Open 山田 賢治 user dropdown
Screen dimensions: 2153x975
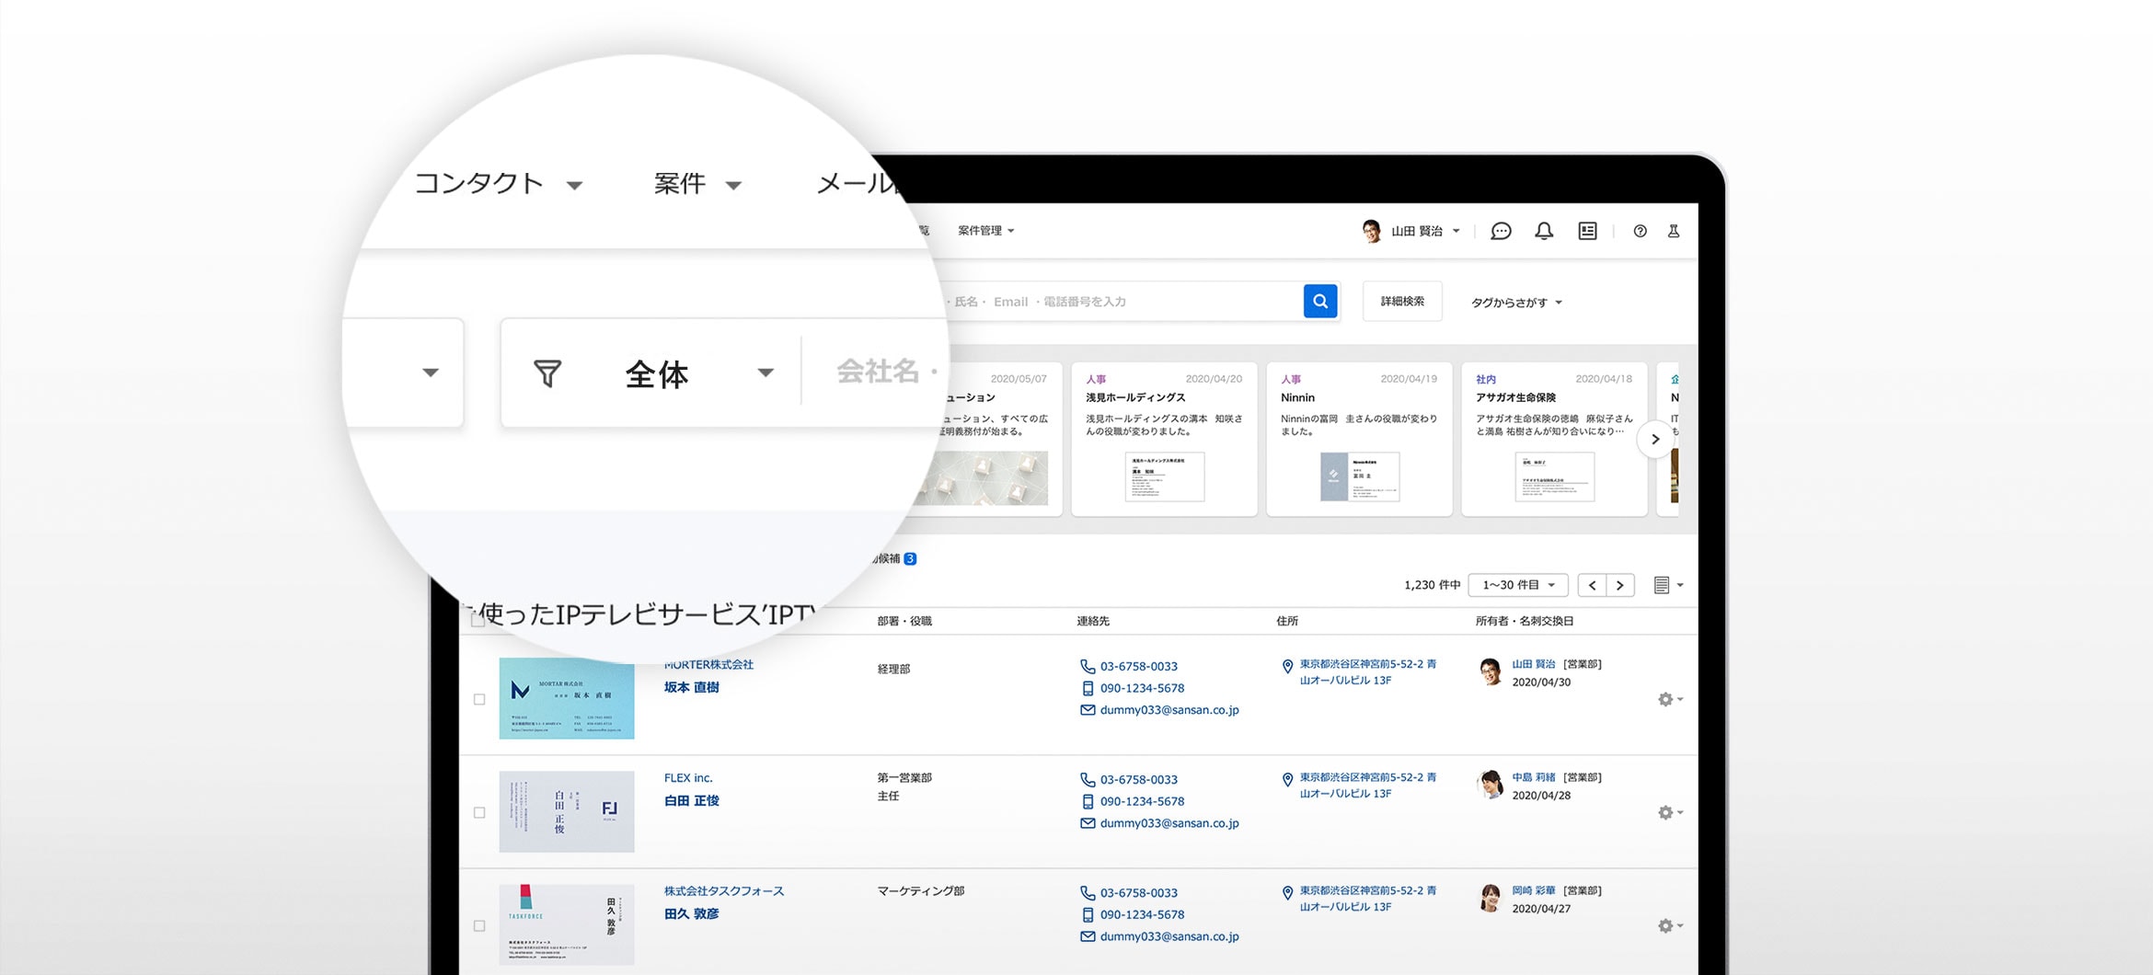pos(1425,231)
